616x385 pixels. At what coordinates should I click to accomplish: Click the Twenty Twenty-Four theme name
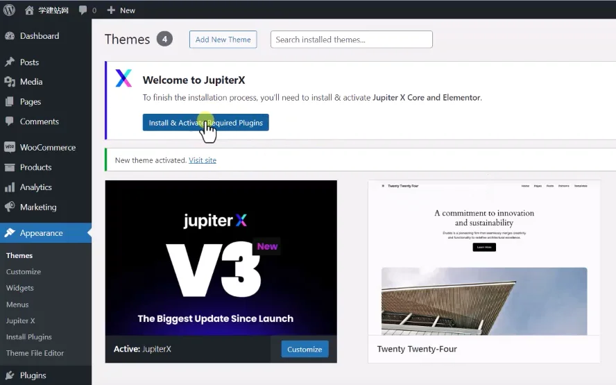click(417, 349)
